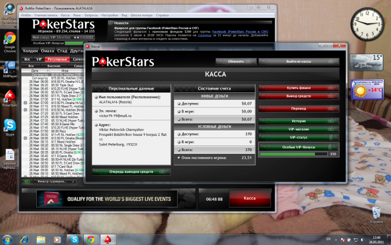Click the big red Касса lobby button

[x=250, y=199]
